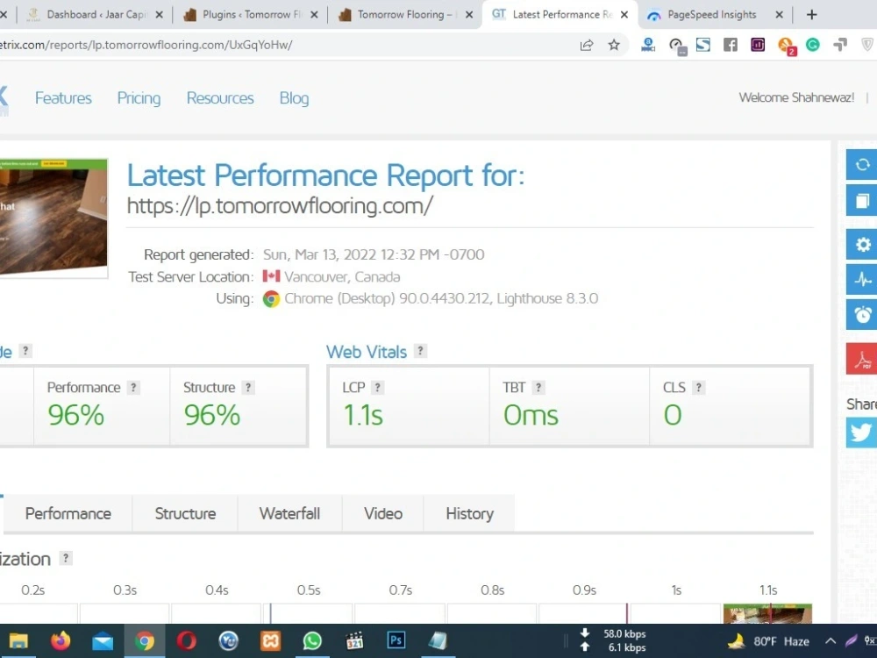Viewport: 877px width, 658px height.
Task: Open Firefox from the taskbar
Action: (x=61, y=640)
